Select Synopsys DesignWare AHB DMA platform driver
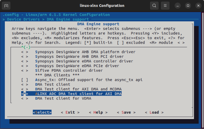204x129 pixels. click(x=85, y=52)
